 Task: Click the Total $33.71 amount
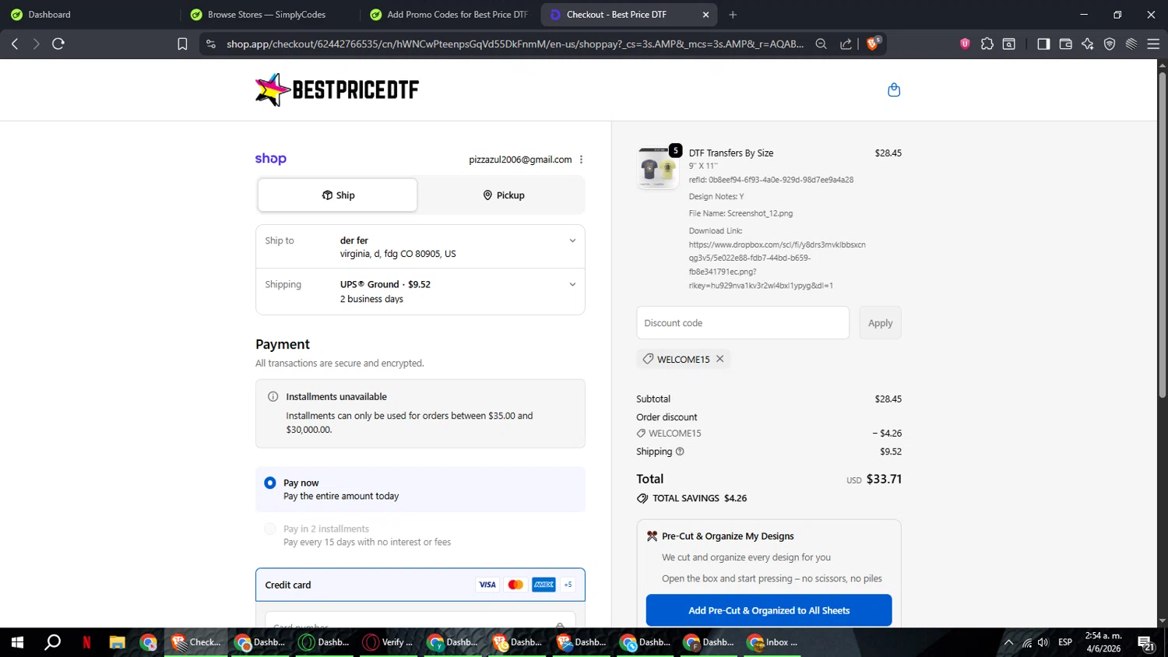click(884, 479)
